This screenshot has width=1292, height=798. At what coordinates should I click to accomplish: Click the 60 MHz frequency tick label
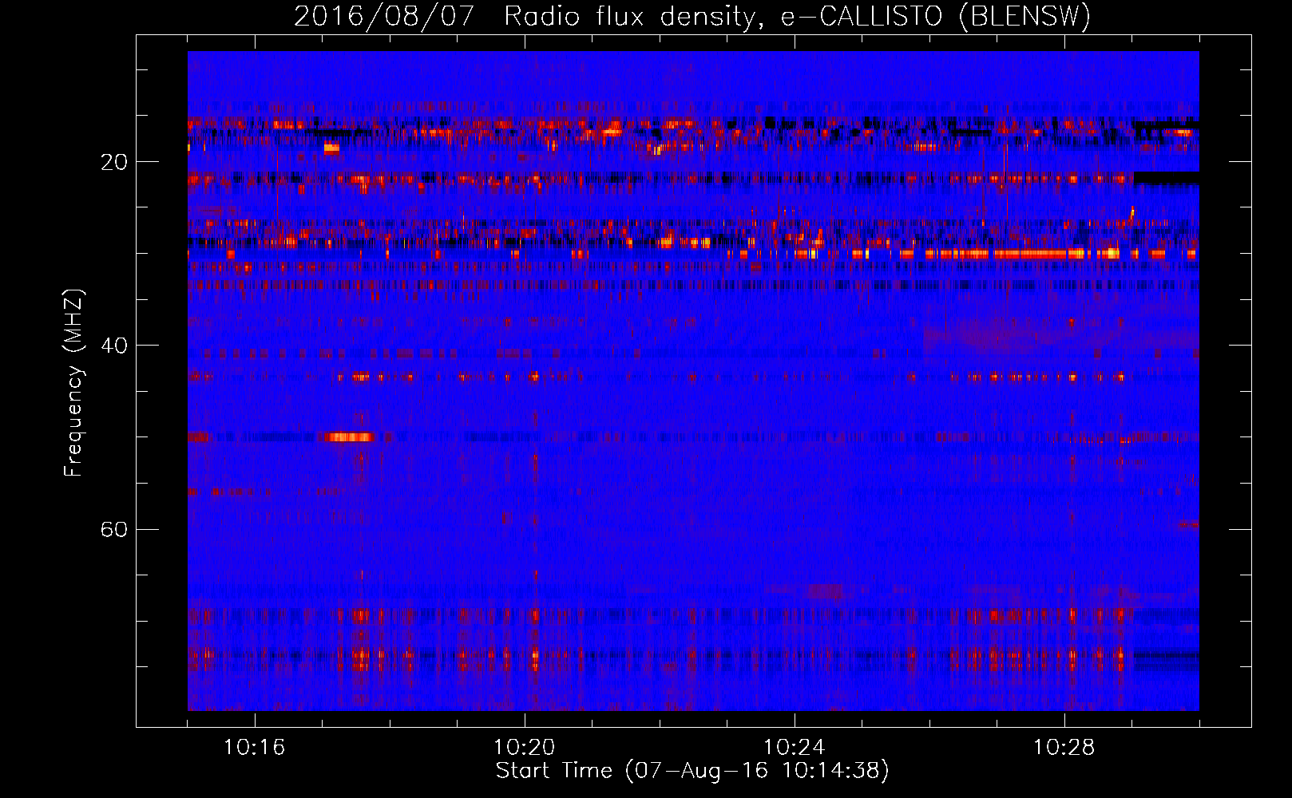[114, 529]
